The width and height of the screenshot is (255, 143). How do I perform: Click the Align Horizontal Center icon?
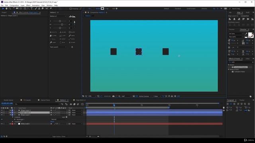(234, 19)
